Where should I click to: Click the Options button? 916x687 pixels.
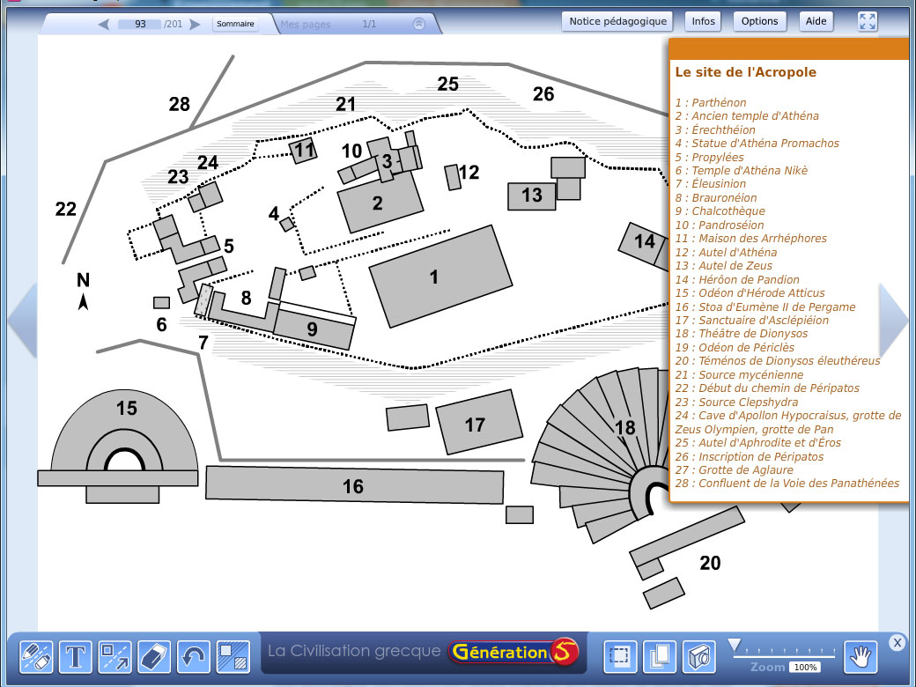tap(759, 21)
